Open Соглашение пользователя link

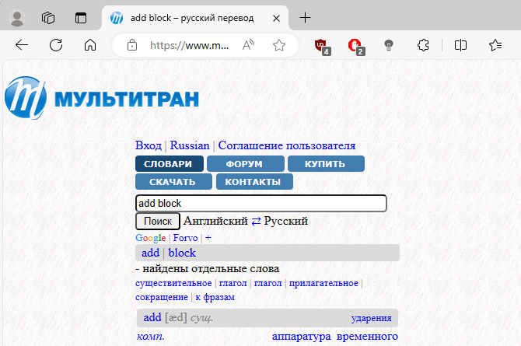point(287,145)
